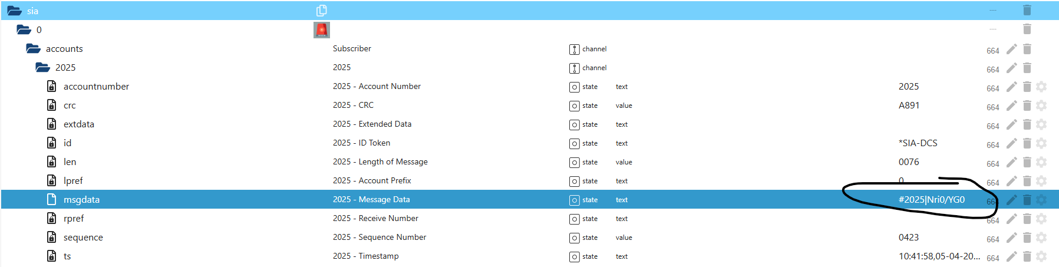Open the gear settings for the len state

coord(1041,162)
